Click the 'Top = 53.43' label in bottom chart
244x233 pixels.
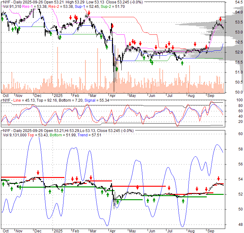(38, 135)
